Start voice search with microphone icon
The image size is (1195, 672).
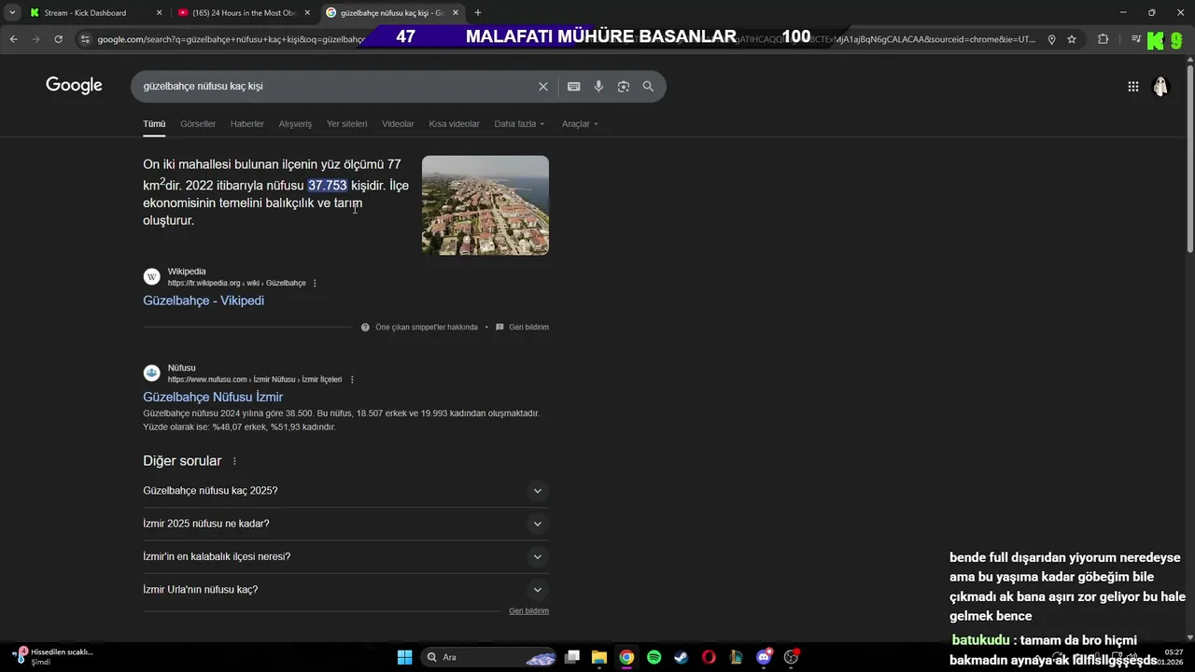coord(598,86)
